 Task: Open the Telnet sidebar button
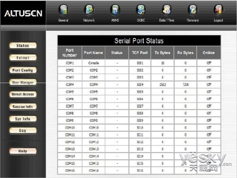(x=23, y=57)
